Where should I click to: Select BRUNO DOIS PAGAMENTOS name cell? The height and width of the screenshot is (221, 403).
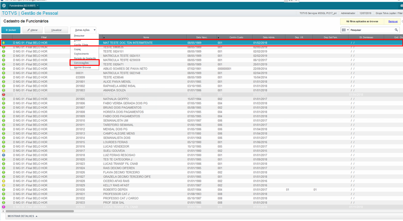122,108
